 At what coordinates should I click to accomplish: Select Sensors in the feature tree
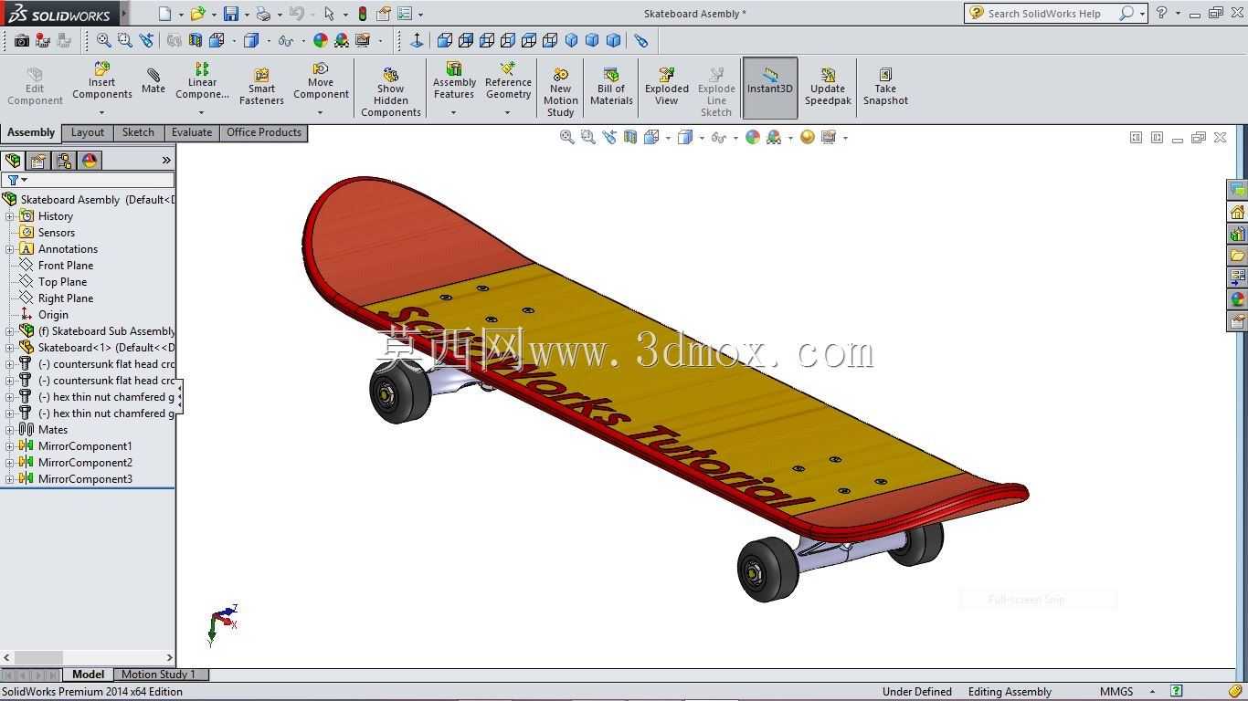[57, 233]
